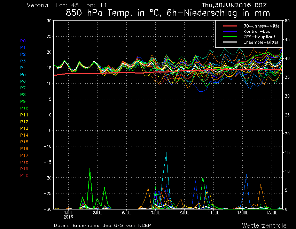Click the "-5" temperature axis tick label
The image size is (296, 229).
click(48, 131)
